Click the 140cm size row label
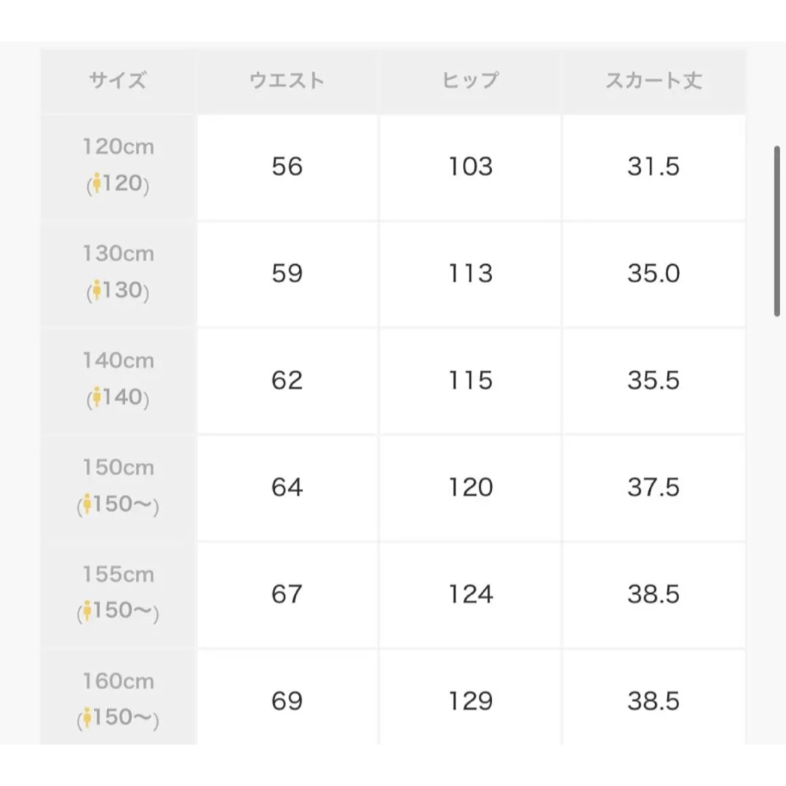 pos(119,381)
